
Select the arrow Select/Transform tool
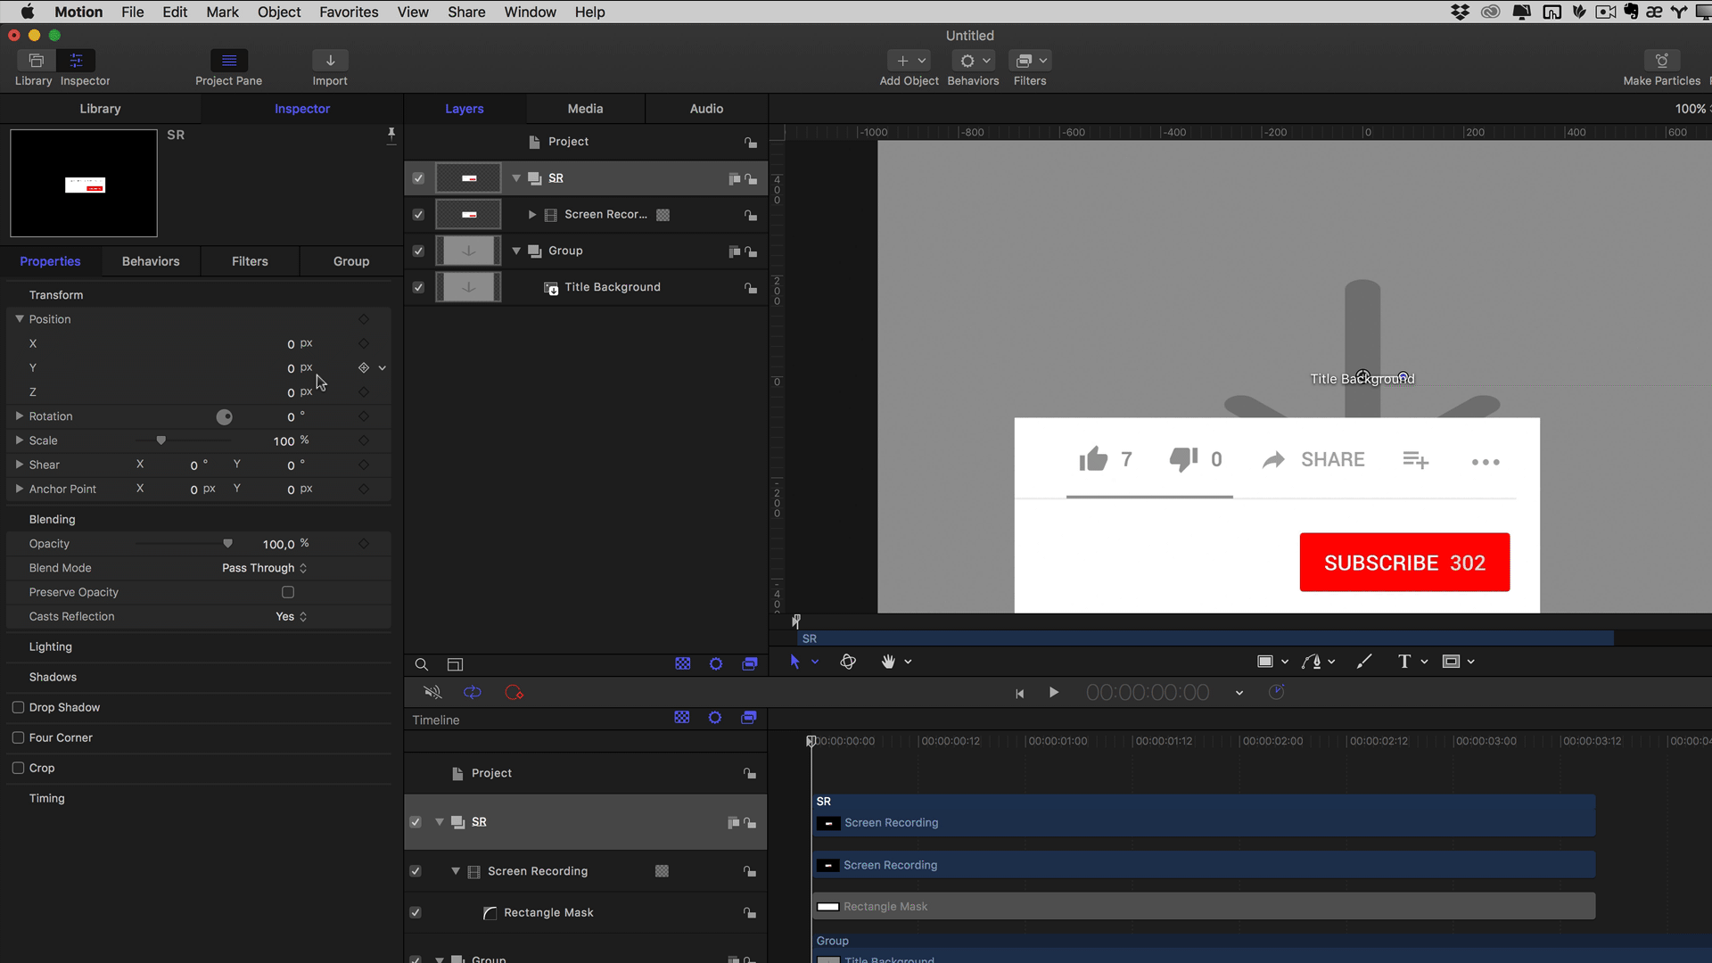pos(794,662)
